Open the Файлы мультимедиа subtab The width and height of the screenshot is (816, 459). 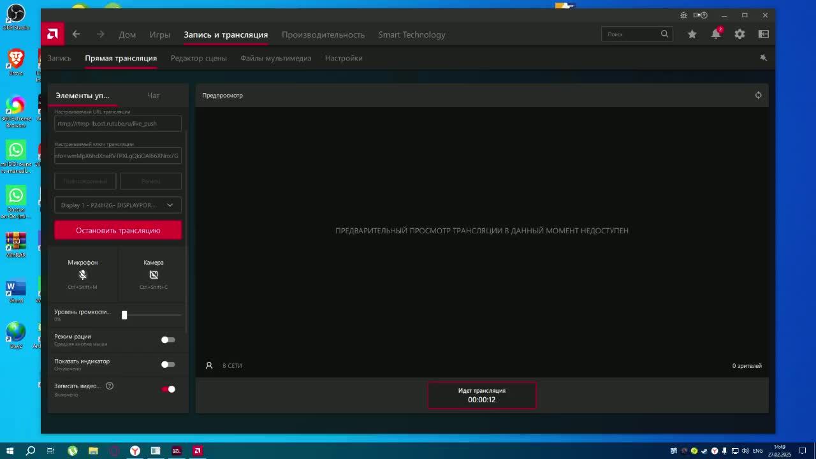point(276,58)
